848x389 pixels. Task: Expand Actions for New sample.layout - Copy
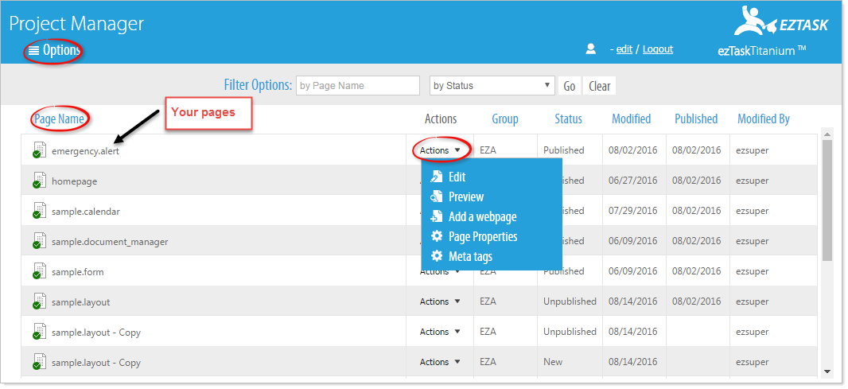click(x=440, y=362)
